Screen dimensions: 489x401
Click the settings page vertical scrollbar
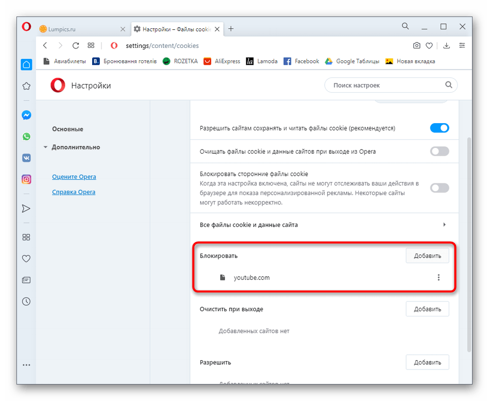click(469, 244)
